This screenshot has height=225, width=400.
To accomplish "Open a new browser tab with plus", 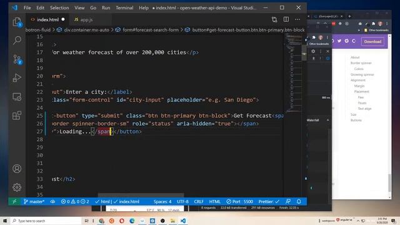I will [x=349, y=16].
